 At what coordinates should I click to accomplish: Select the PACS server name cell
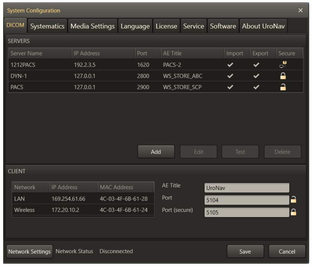[17, 87]
